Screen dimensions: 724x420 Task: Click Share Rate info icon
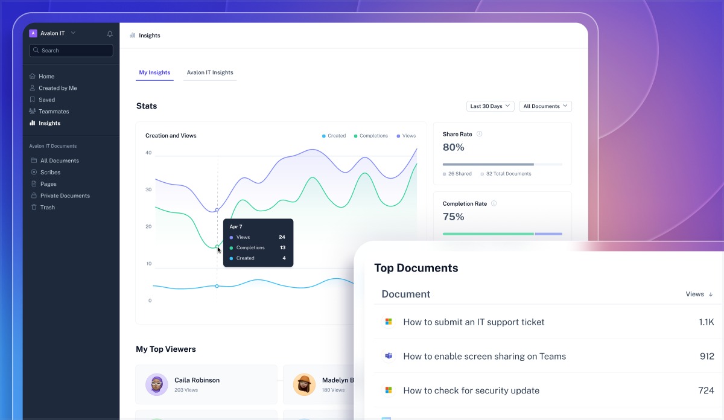tap(479, 134)
